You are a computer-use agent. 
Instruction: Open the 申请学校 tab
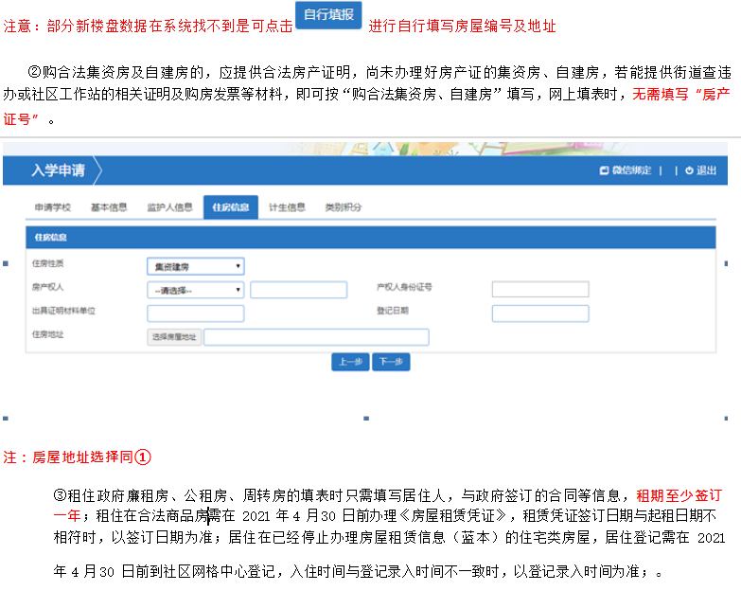52,207
